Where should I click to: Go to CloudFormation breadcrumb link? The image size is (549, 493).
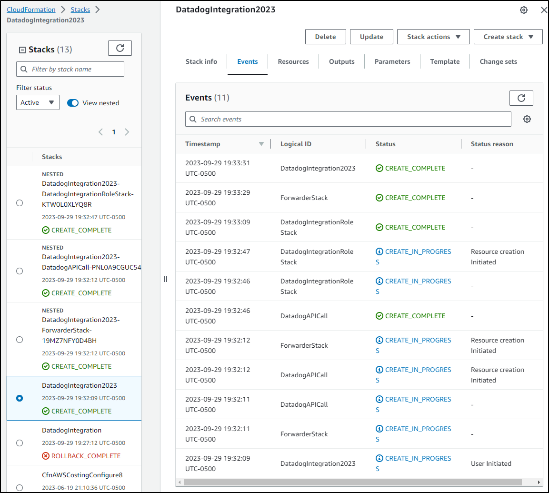click(x=31, y=10)
